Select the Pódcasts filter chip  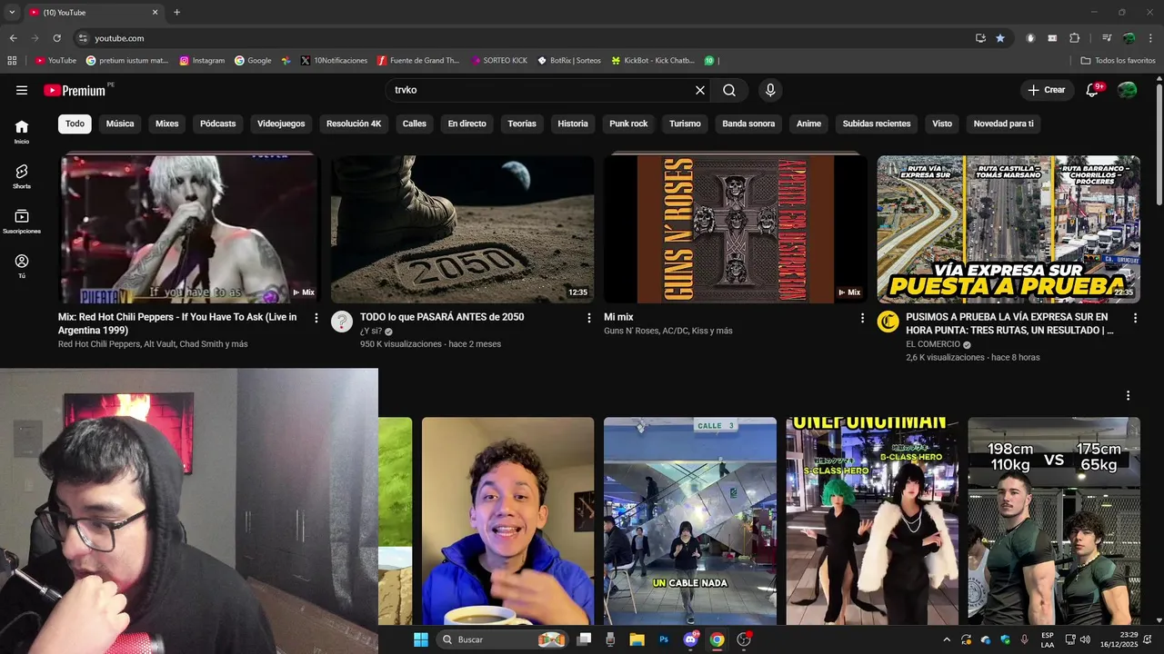point(218,124)
